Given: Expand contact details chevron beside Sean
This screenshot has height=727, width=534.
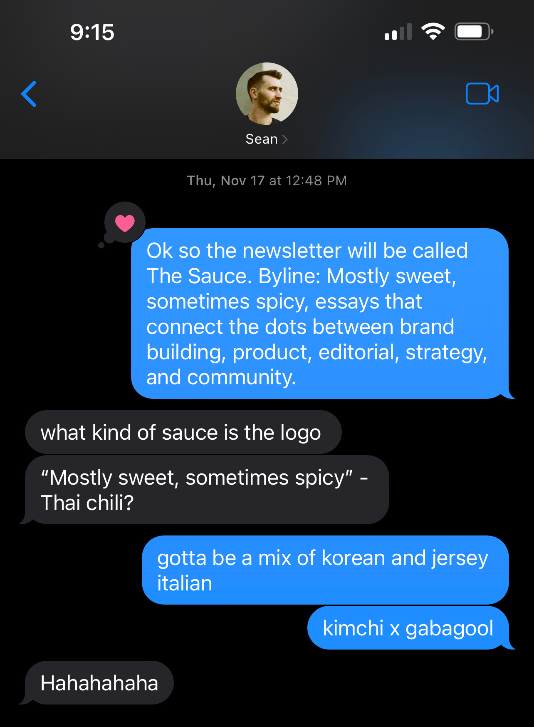Looking at the screenshot, I should pos(285,139).
